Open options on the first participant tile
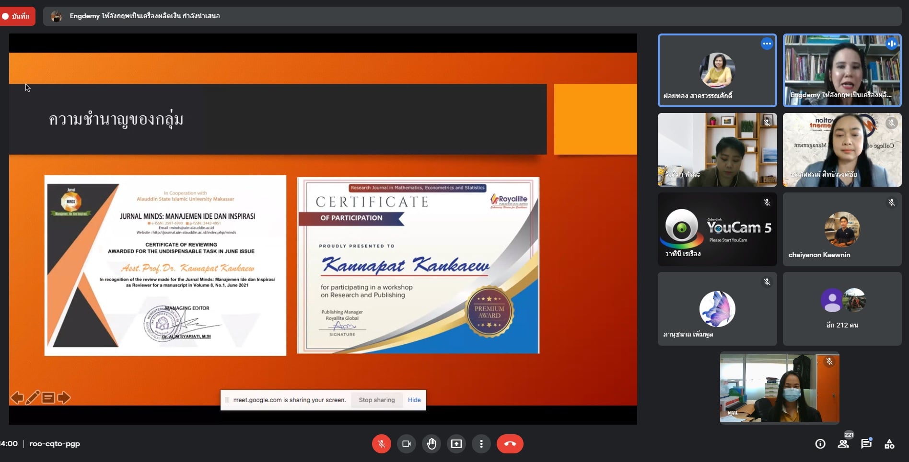909x462 pixels. [x=767, y=44]
